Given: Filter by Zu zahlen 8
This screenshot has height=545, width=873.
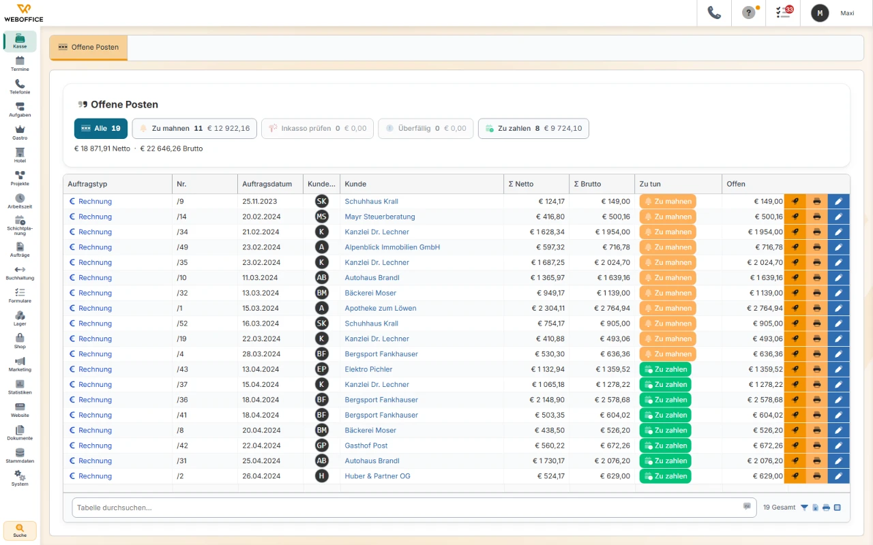Looking at the screenshot, I should (x=533, y=129).
